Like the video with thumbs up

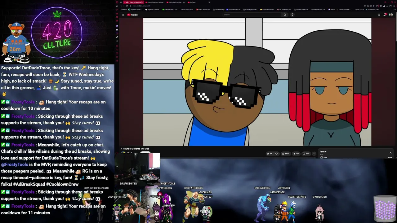click(x=270, y=154)
